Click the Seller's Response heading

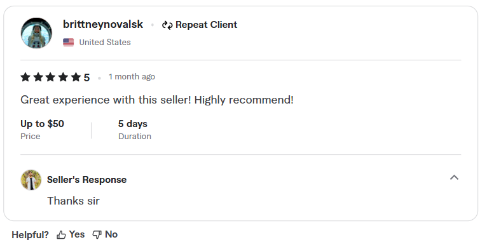tap(86, 180)
